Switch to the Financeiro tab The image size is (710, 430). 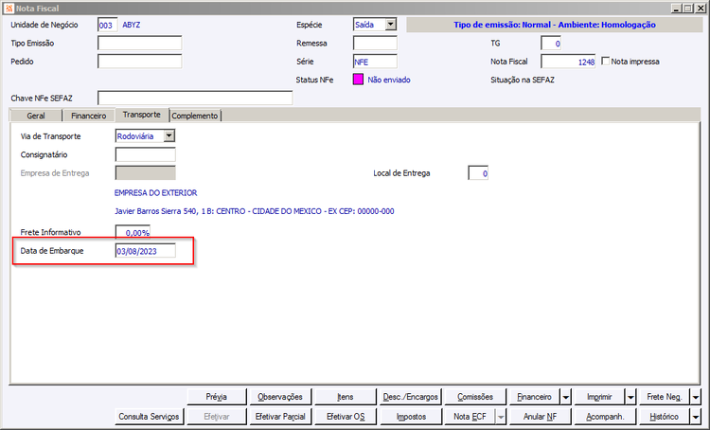(88, 116)
